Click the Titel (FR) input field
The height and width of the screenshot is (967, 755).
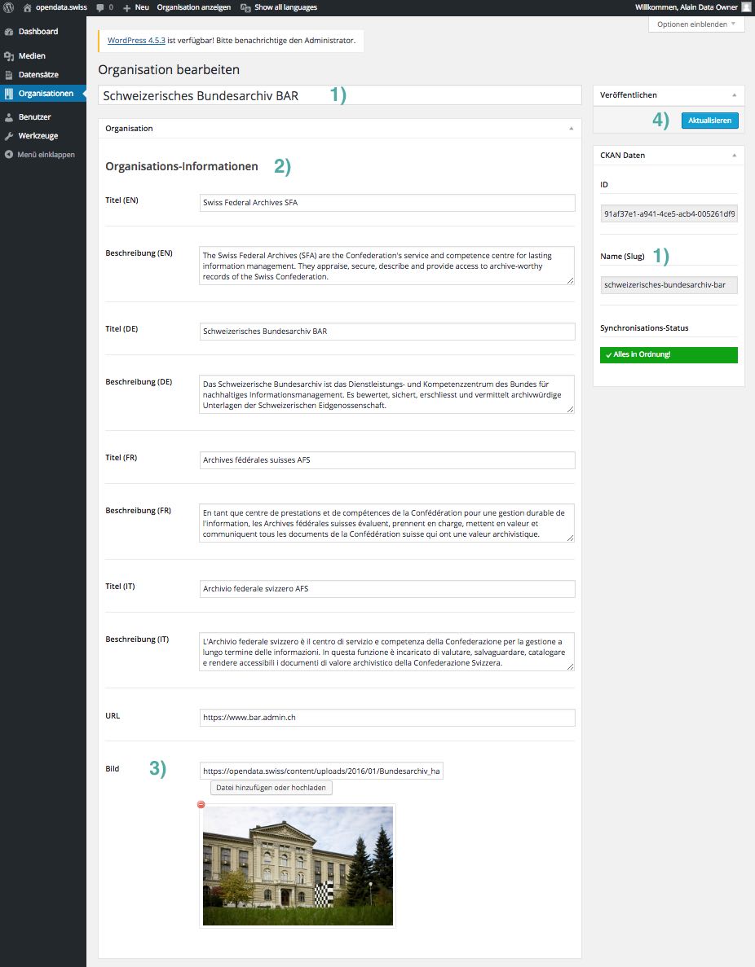[x=387, y=460]
